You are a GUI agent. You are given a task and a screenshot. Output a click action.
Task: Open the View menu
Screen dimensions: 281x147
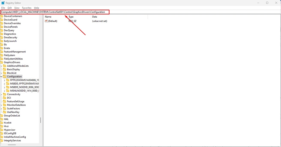(17, 8)
